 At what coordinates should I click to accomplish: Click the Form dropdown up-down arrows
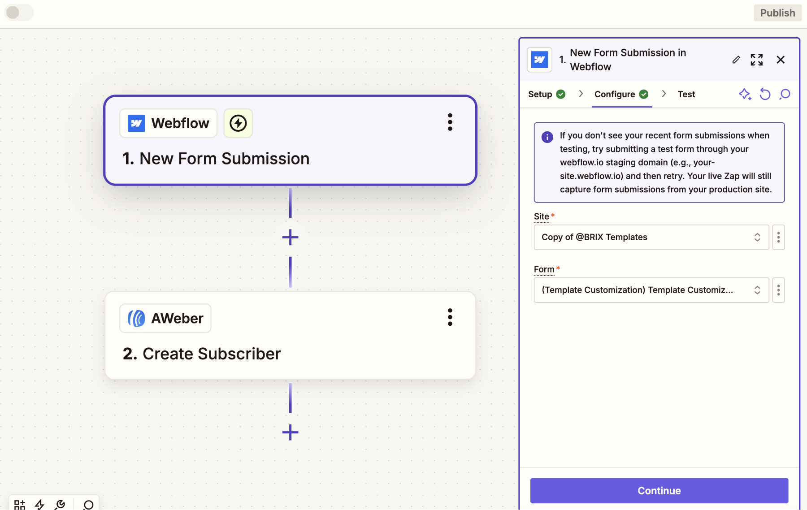757,290
